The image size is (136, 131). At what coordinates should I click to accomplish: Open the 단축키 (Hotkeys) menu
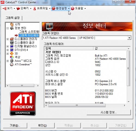pos(24,8)
